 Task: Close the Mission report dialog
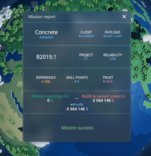tap(124, 17)
